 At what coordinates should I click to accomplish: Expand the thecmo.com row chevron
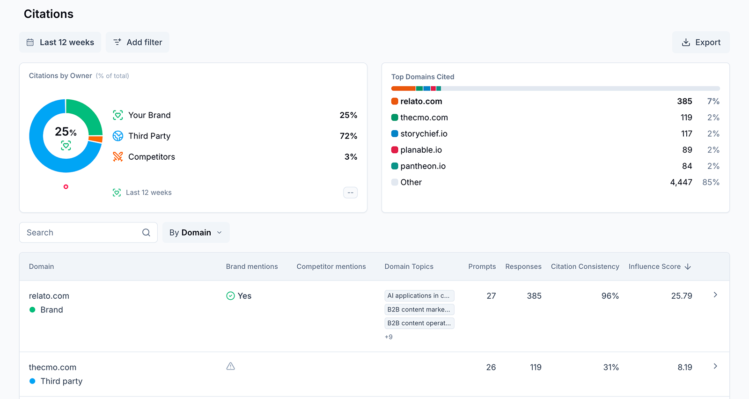715,366
